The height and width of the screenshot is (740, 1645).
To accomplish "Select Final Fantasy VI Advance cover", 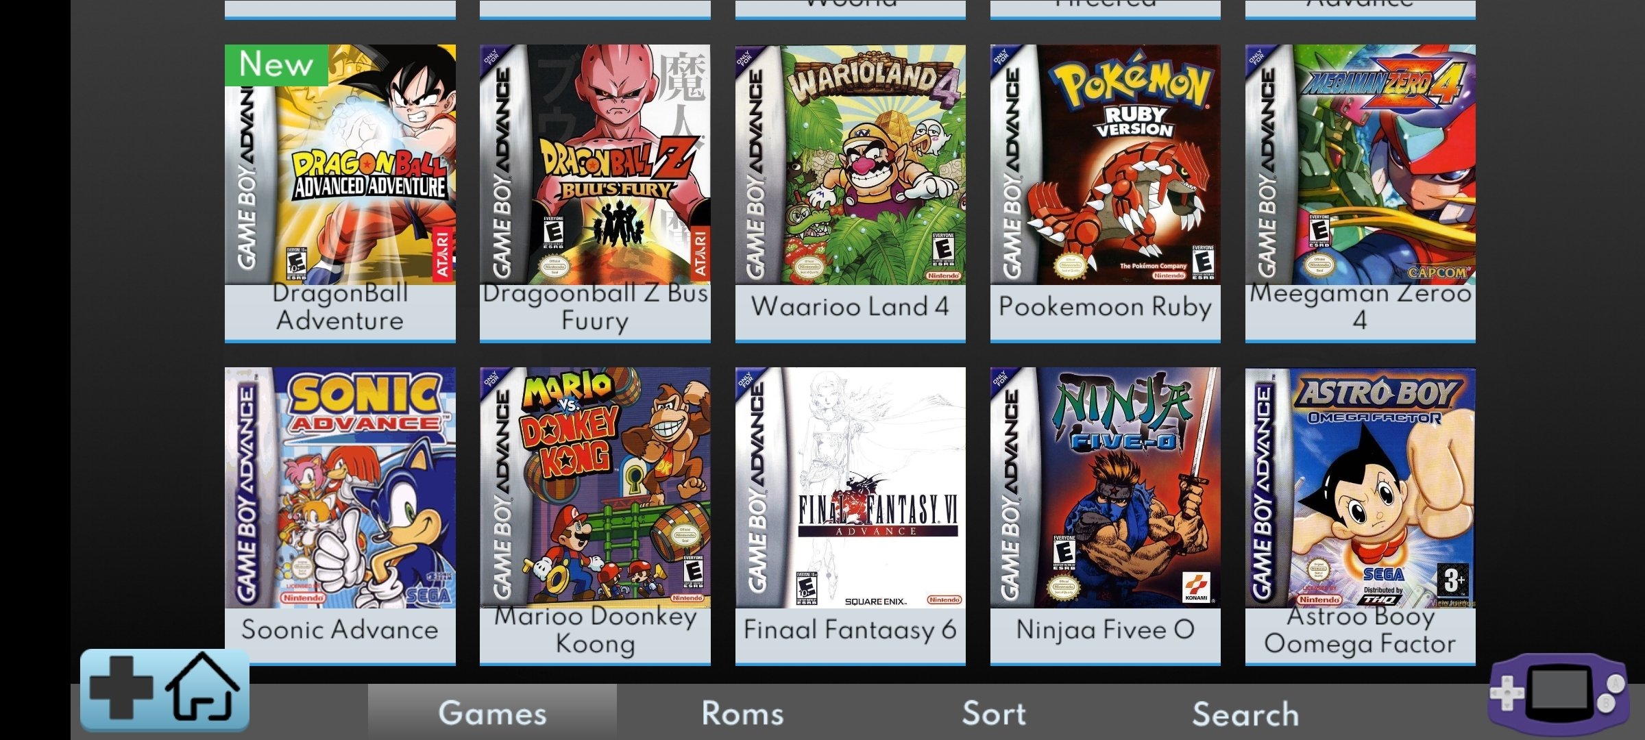I will pos(851,487).
